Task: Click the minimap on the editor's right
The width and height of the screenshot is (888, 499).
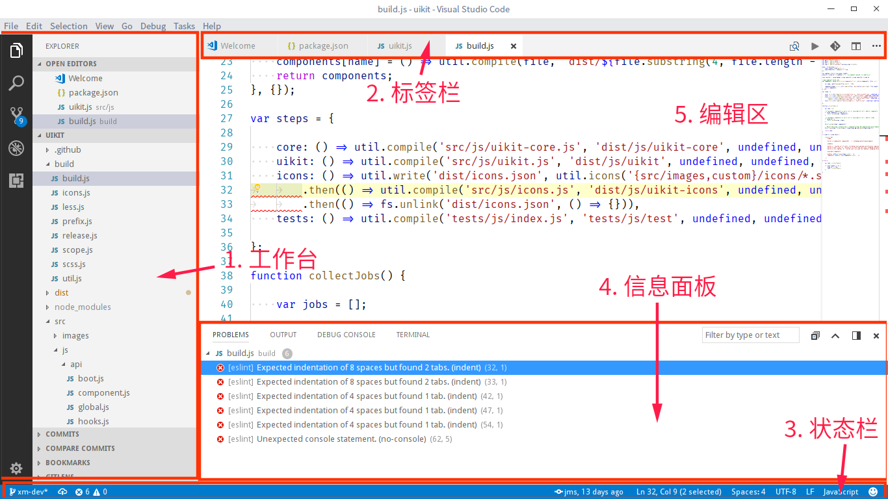Action: tap(850, 130)
